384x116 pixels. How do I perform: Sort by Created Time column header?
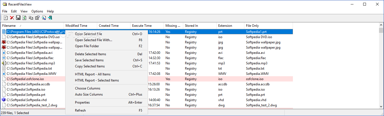point(114,26)
